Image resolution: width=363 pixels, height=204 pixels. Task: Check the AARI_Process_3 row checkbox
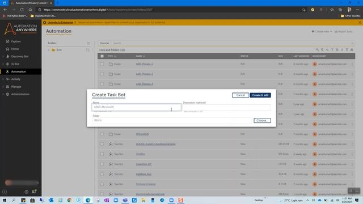[x=102, y=84]
